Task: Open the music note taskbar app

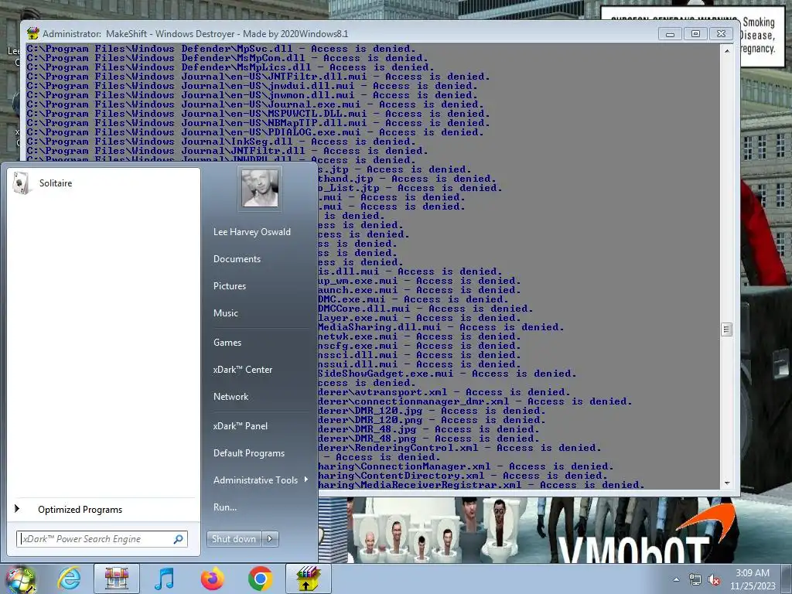Action: click(165, 579)
